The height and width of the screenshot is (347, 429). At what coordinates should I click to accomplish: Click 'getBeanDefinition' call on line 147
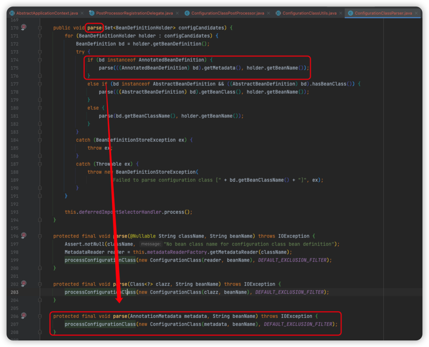point(177,44)
